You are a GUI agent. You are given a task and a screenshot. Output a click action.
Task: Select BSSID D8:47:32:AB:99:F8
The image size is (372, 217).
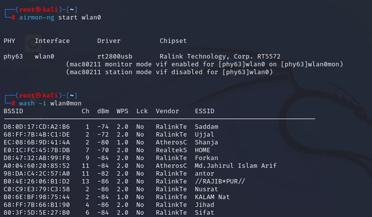tap(37, 158)
